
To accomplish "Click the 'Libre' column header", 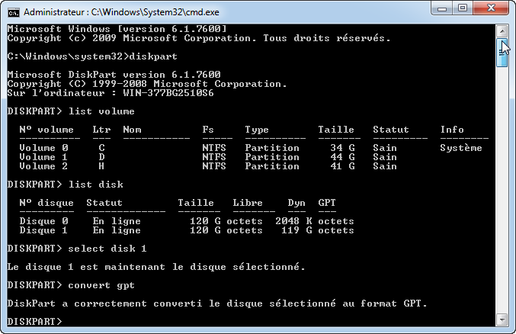I will (x=248, y=203).
